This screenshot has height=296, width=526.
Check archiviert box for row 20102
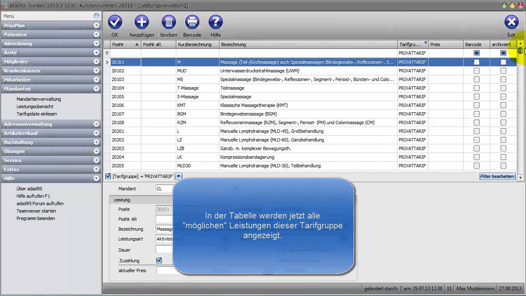(503, 71)
